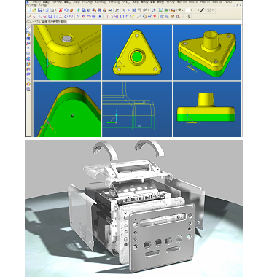Click the red X delete icon
Screen dimensions: 277x277
[61, 10]
